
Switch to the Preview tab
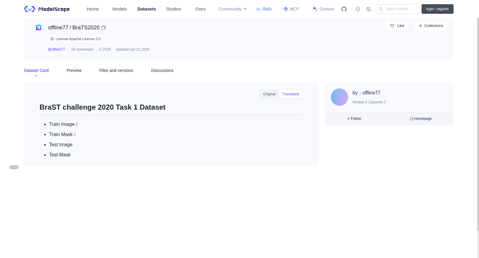coord(74,70)
